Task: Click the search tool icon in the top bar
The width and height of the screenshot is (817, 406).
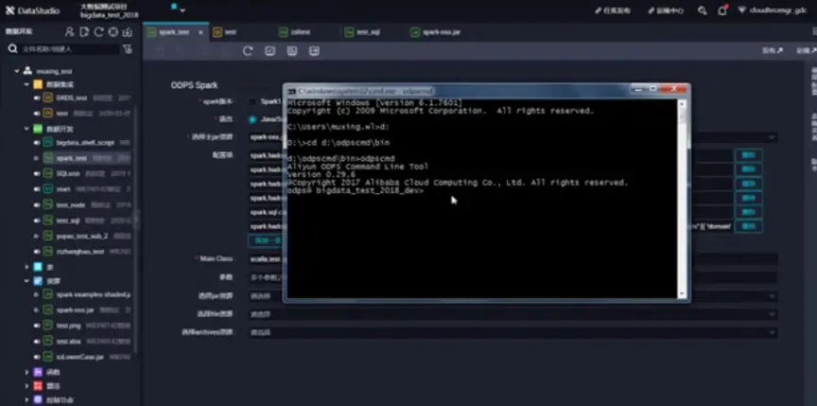Action: [x=703, y=10]
